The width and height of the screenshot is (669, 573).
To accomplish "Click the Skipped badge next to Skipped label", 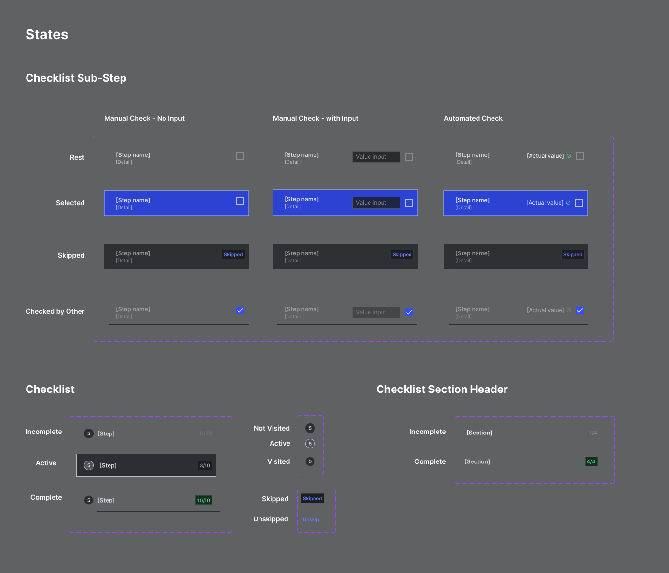I will tap(313, 499).
